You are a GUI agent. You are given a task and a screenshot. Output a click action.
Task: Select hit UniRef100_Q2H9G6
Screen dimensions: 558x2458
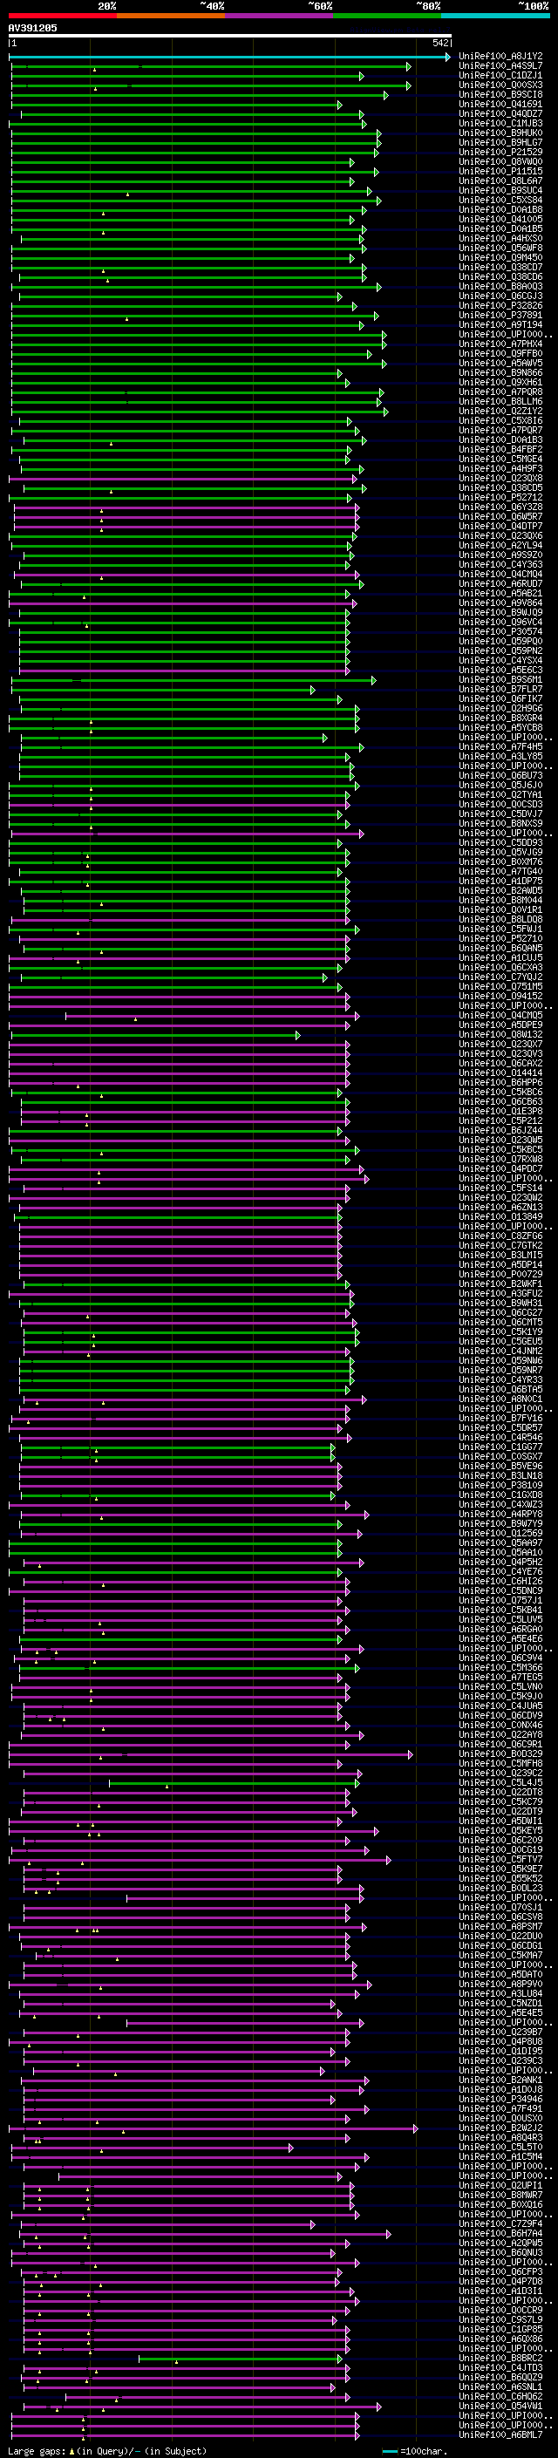click(500, 708)
